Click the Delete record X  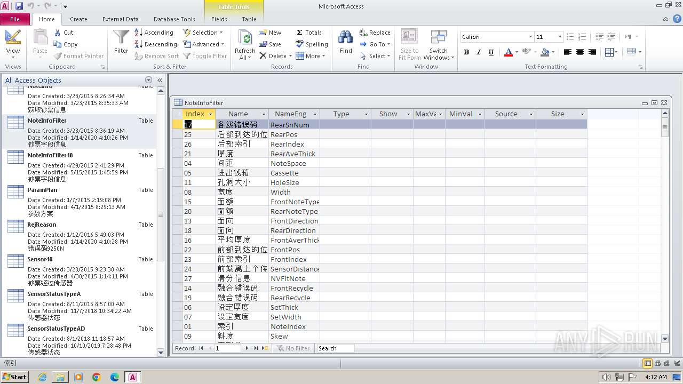(x=273, y=56)
